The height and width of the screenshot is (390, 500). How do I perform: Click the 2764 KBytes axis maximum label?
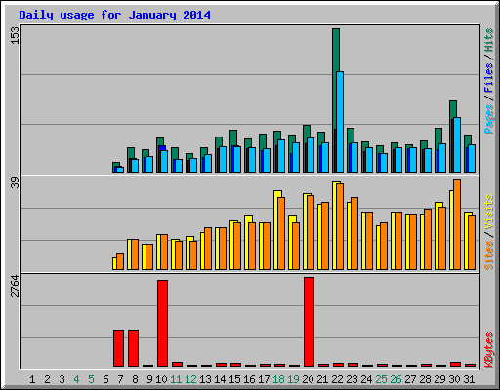15,286
